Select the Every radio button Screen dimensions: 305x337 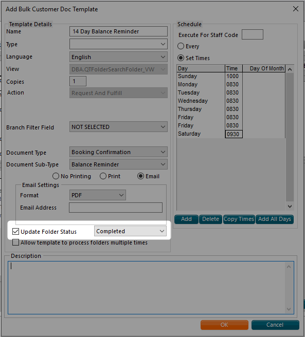point(181,46)
